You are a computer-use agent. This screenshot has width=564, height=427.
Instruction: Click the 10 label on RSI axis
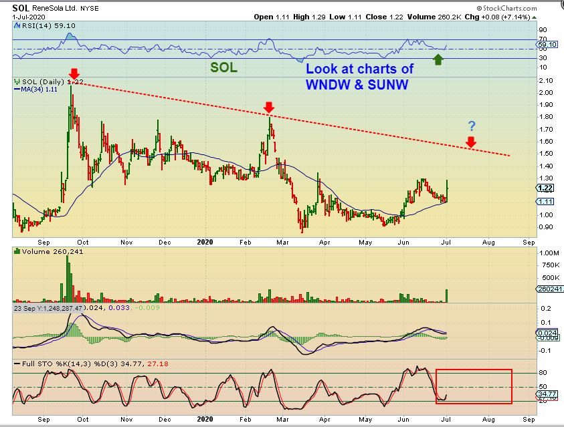(543, 67)
